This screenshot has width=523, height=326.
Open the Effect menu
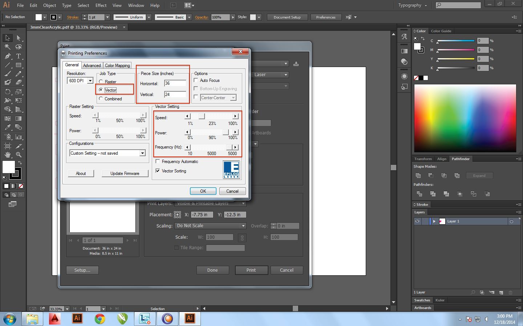(101, 5)
